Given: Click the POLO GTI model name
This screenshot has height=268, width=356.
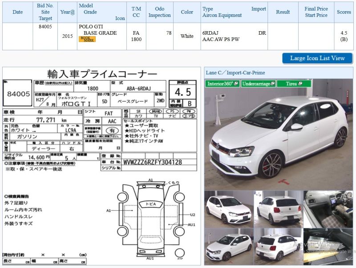Looking at the screenshot, I should [91, 27].
